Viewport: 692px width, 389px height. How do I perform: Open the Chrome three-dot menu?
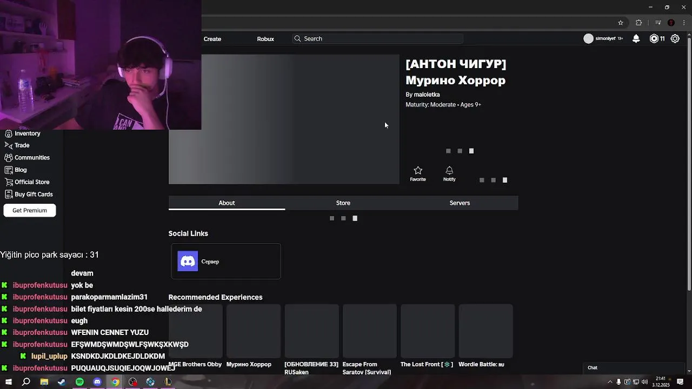683,23
